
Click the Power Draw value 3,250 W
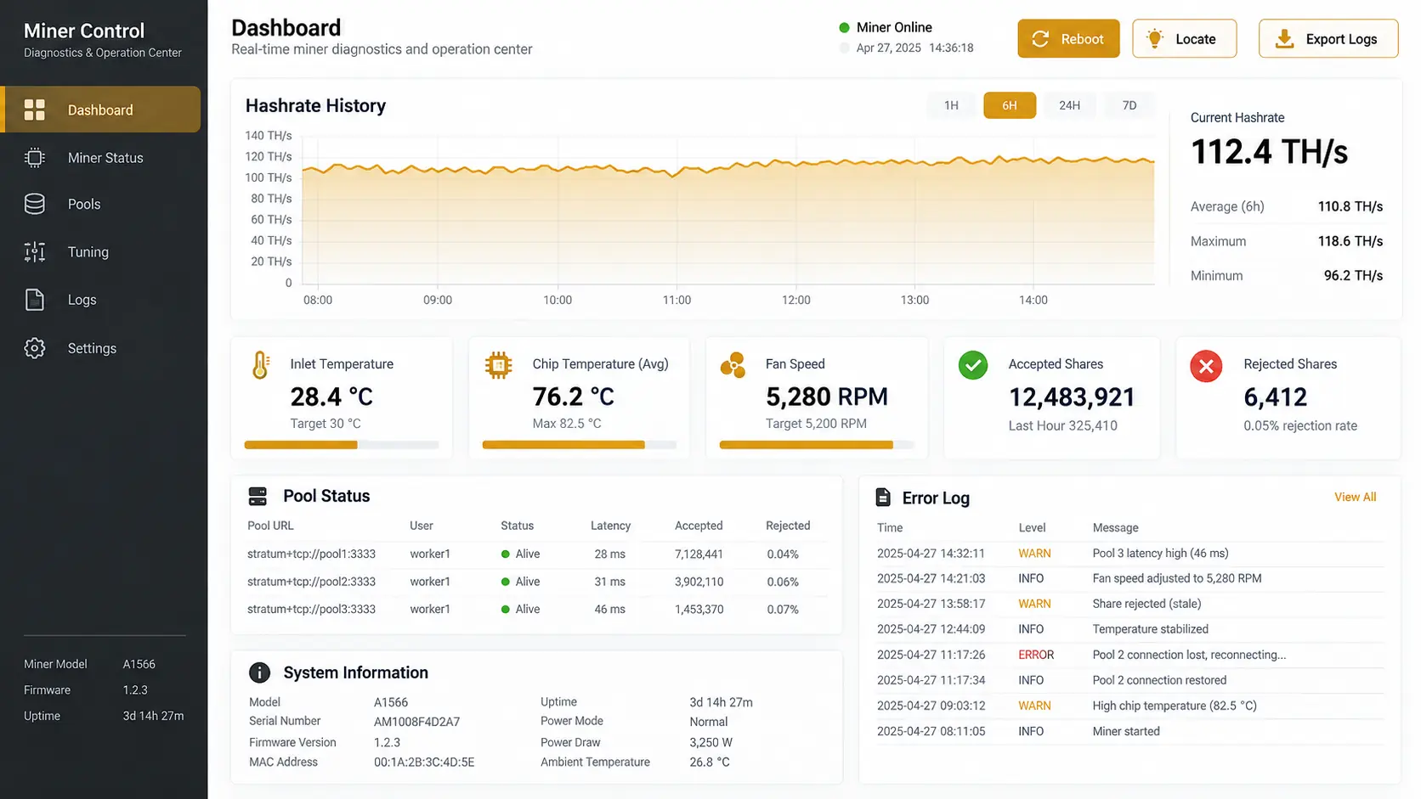710,742
